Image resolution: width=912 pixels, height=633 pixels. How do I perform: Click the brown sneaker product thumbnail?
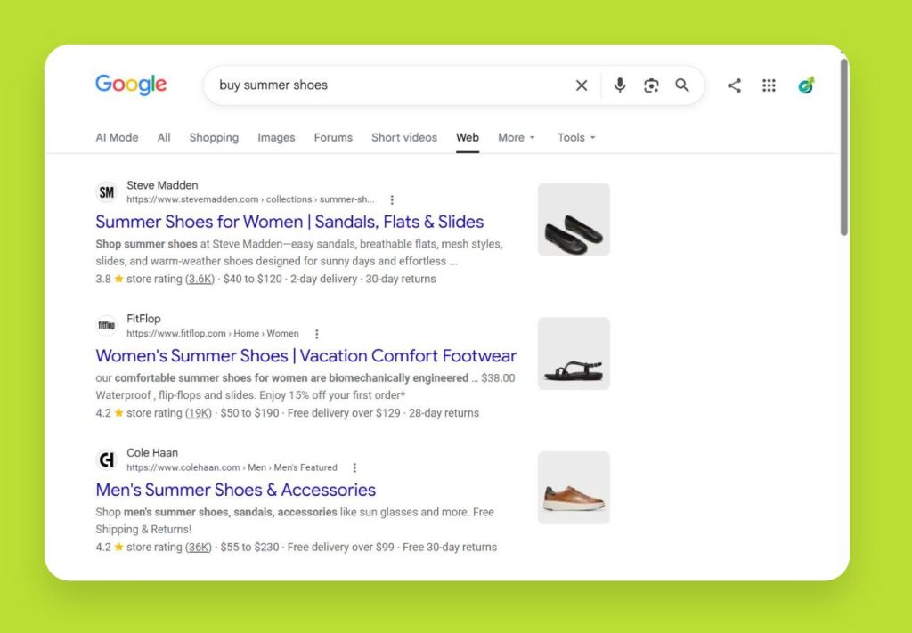pyautogui.click(x=574, y=488)
